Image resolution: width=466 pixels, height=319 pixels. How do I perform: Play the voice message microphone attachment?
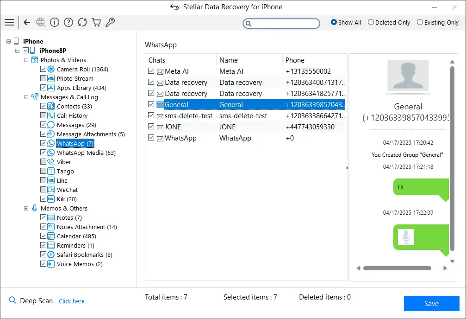coord(406,237)
